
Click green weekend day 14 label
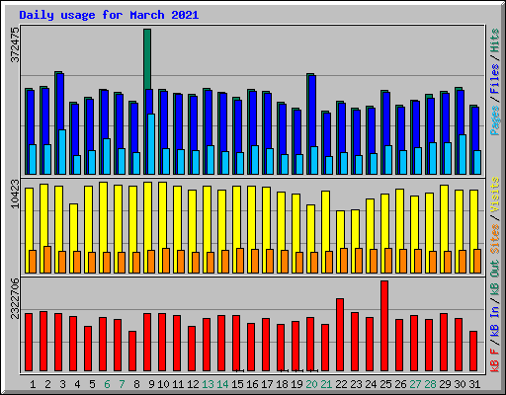(222, 384)
